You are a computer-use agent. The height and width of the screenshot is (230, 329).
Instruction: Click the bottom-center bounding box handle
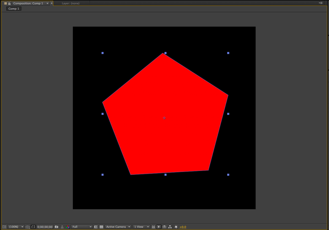click(x=165, y=175)
